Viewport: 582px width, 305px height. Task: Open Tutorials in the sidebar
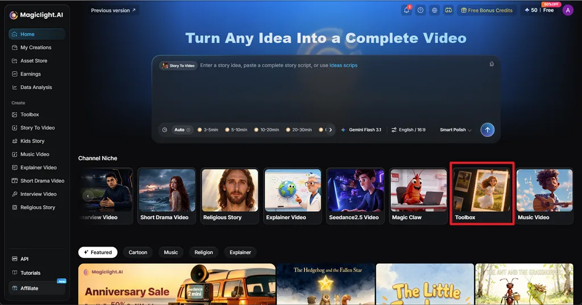(x=37, y=273)
